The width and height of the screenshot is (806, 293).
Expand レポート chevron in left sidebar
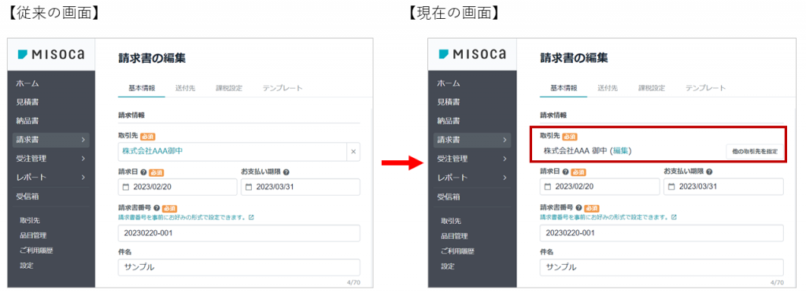83,178
